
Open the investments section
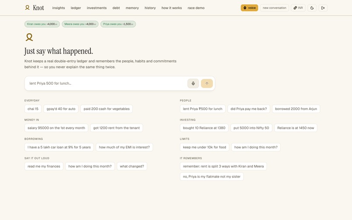[97, 8]
